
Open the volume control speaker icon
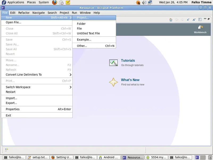click(x=144, y=2)
